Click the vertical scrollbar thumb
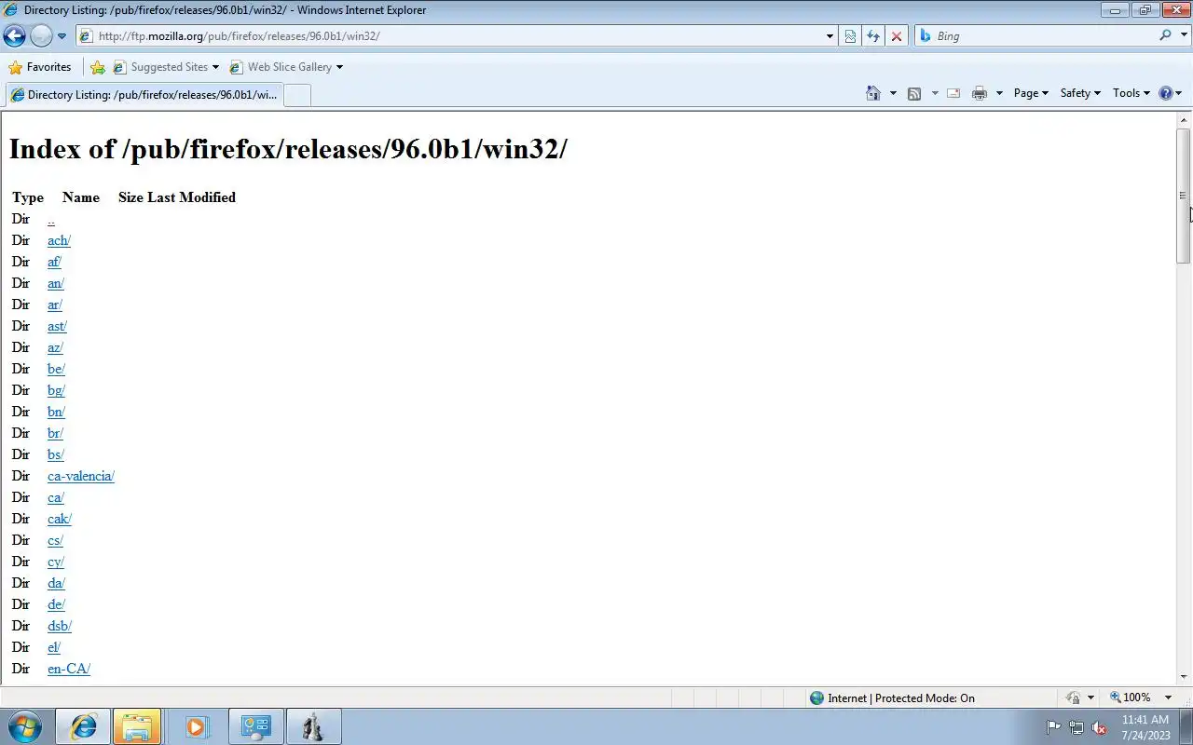Screen dimensions: 1193x745 click(x=1183, y=196)
